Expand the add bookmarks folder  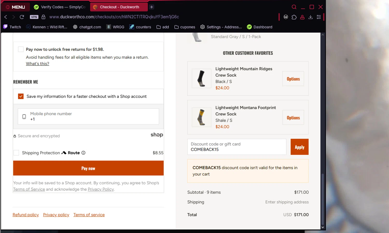click(163, 27)
